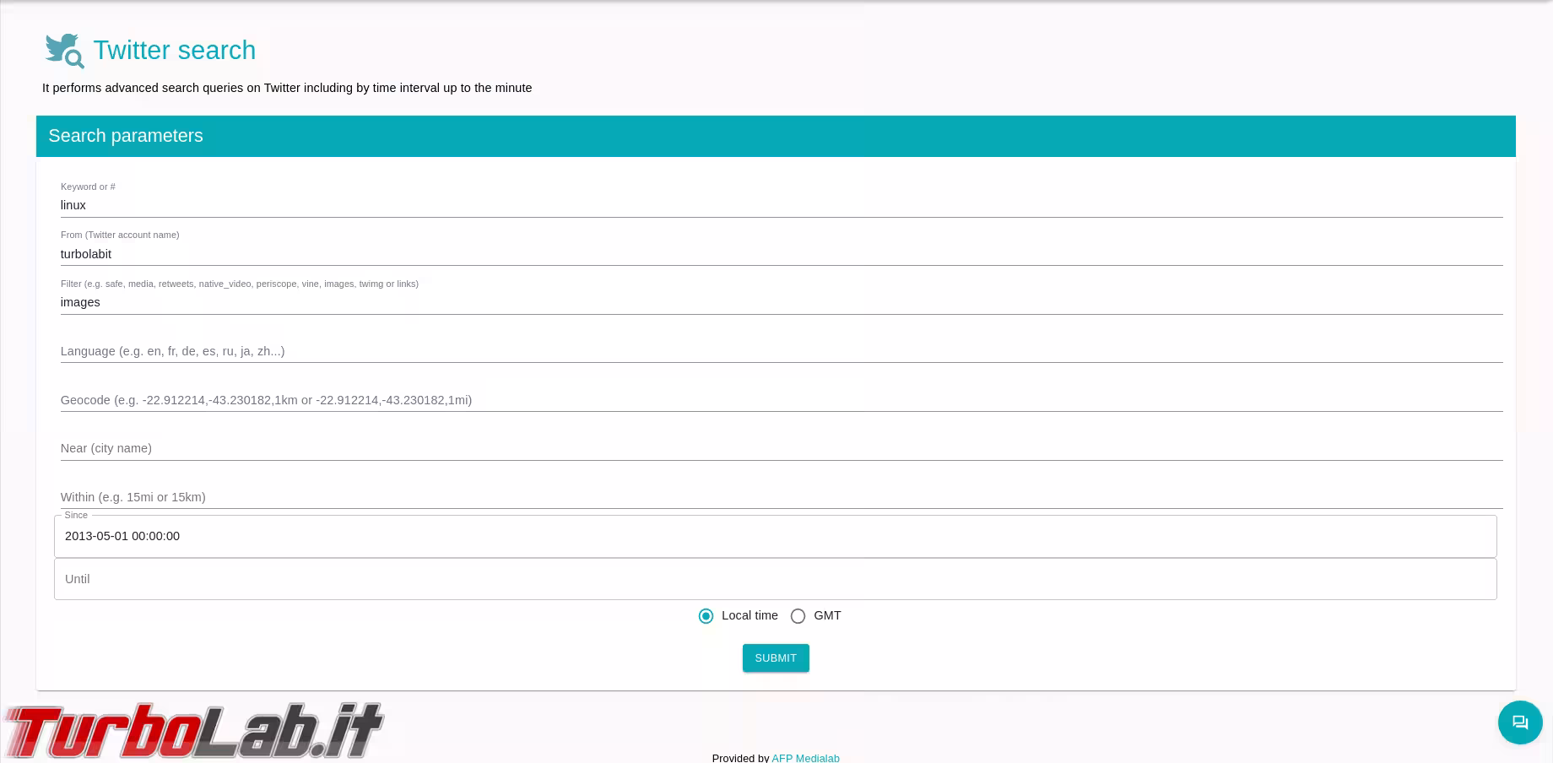1553x763 pixels.
Task: Select the Local time radio button
Action: click(706, 616)
